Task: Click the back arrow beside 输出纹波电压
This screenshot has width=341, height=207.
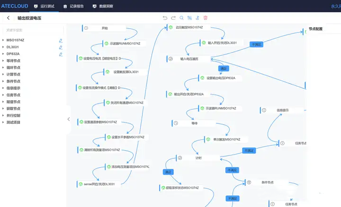Action: pos(8,18)
